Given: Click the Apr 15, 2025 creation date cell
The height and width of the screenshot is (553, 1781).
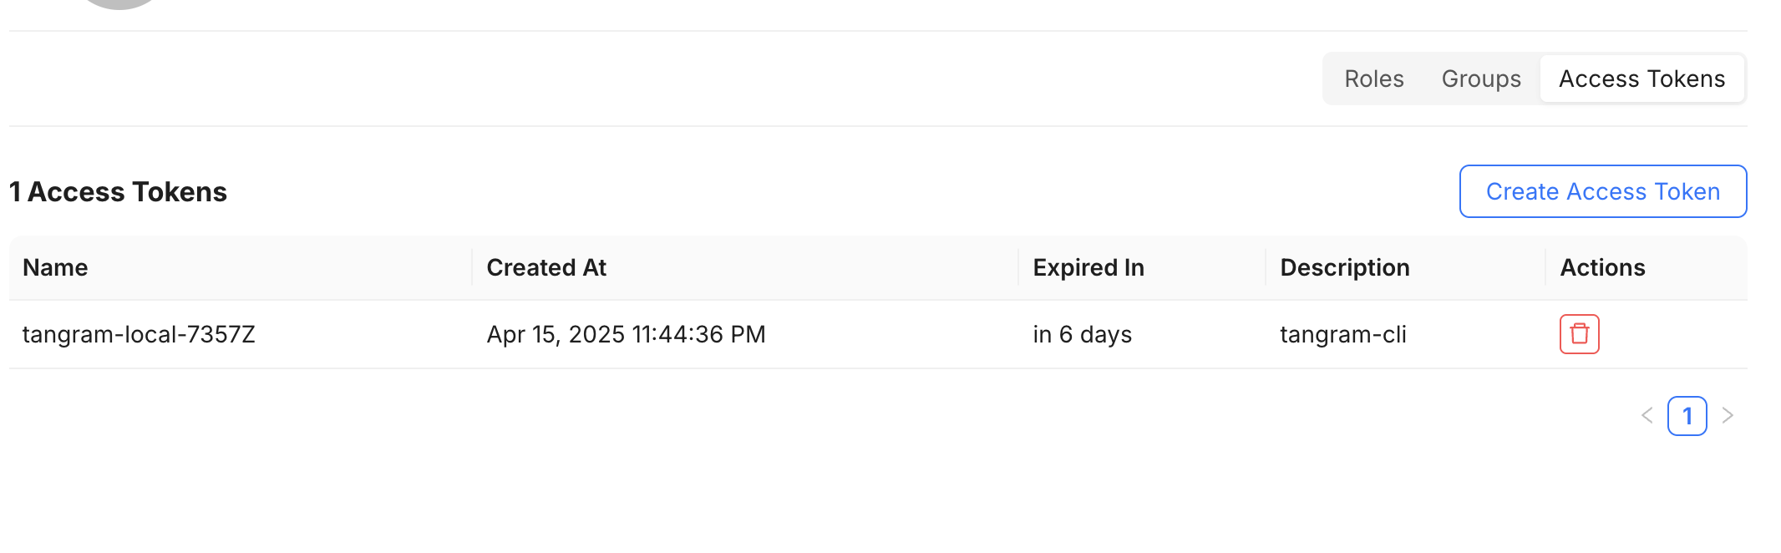Looking at the screenshot, I should click(626, 334).
